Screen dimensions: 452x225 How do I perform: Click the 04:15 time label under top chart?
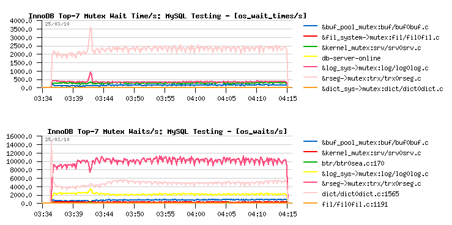coord(287,98)
